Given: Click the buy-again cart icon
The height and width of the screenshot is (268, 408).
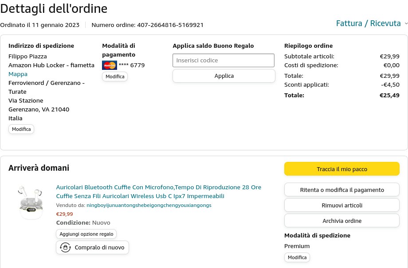Looking at the screenshot, I should tap(66, 248).
